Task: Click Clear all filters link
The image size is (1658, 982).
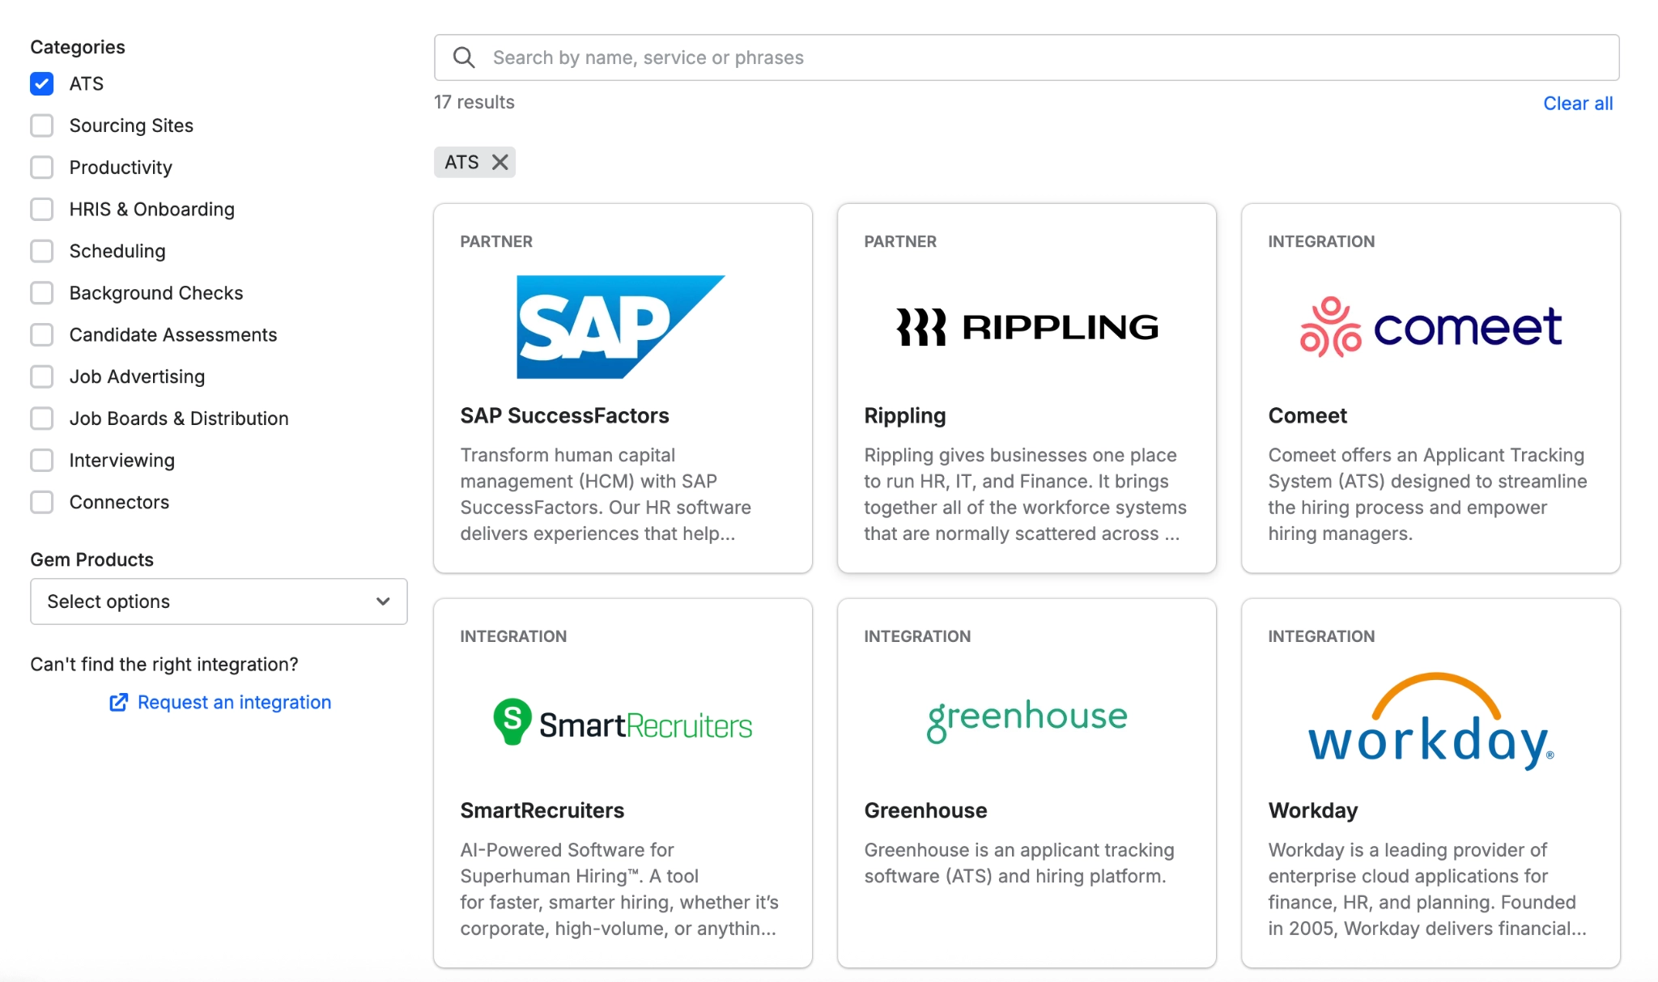Action: (1578, 104)
